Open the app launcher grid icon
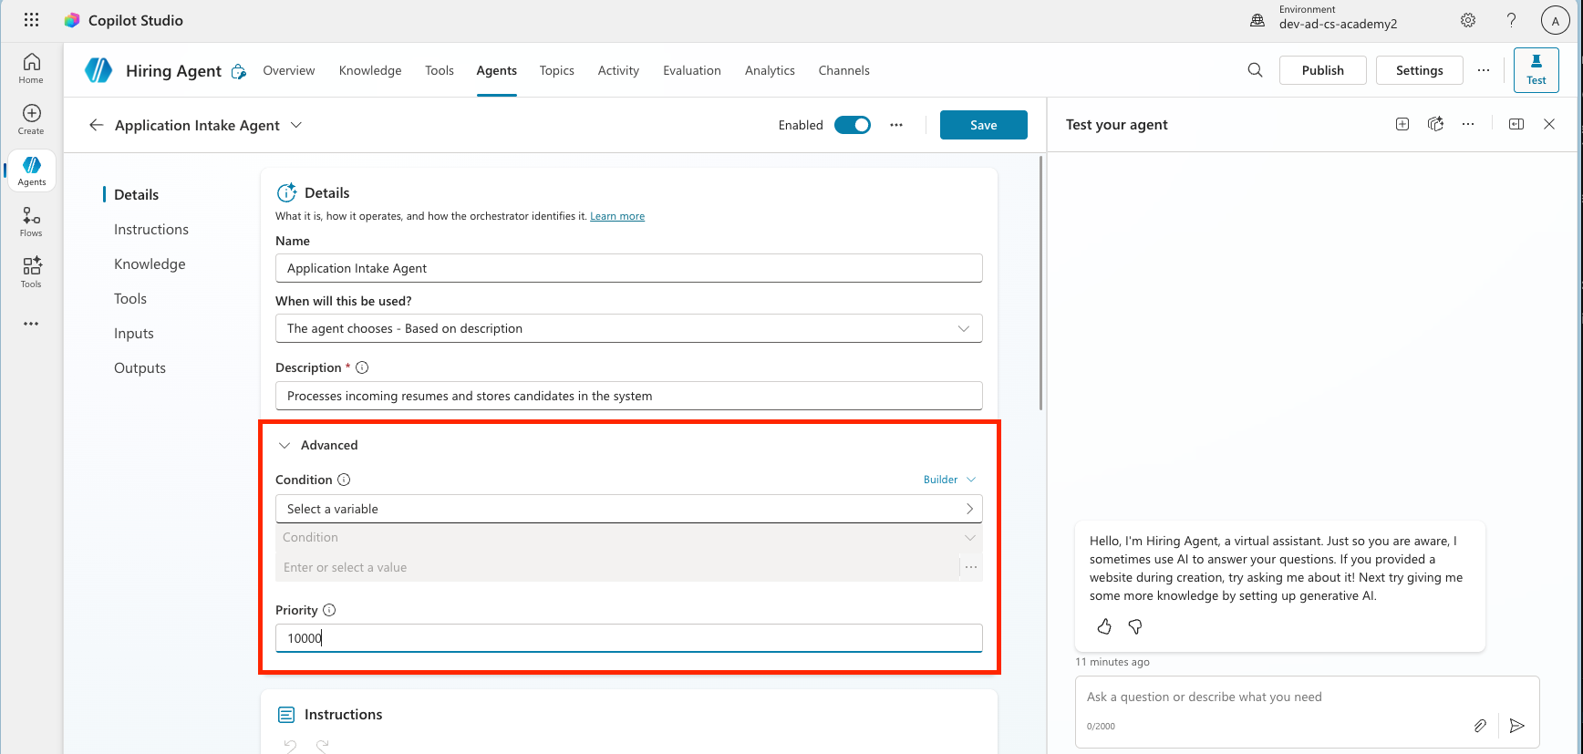1583x754 pixels. tap(31, 20)
